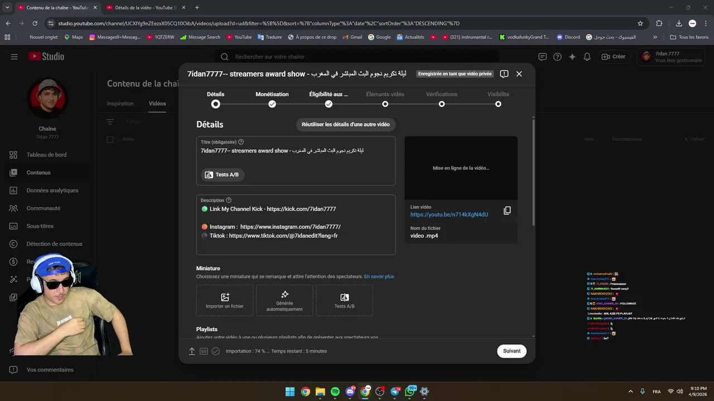Open the Maps bookmark
714x401 pixels.
click(x=73, y=37)
